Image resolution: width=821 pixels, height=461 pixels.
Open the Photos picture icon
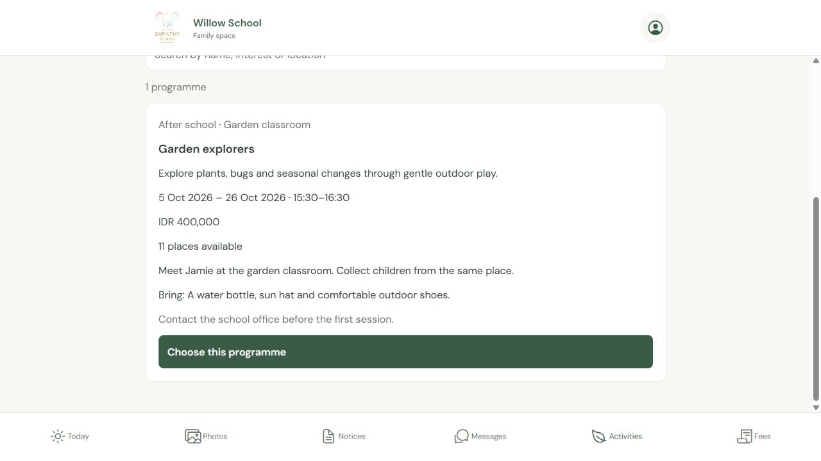193,436
